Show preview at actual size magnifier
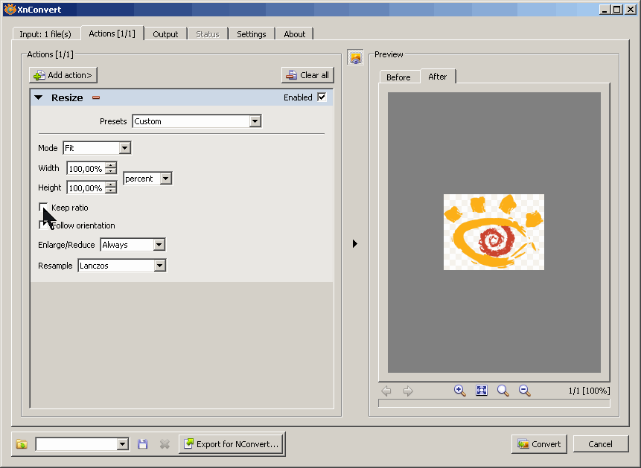The image size is (641, 468). [x=503, y=391]
